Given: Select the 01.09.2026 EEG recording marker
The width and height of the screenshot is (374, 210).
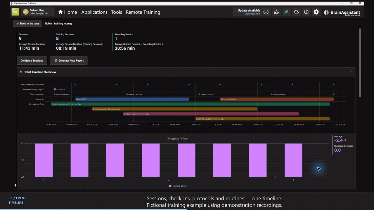Looking at the screenshot, I should [x=55, y=89].
